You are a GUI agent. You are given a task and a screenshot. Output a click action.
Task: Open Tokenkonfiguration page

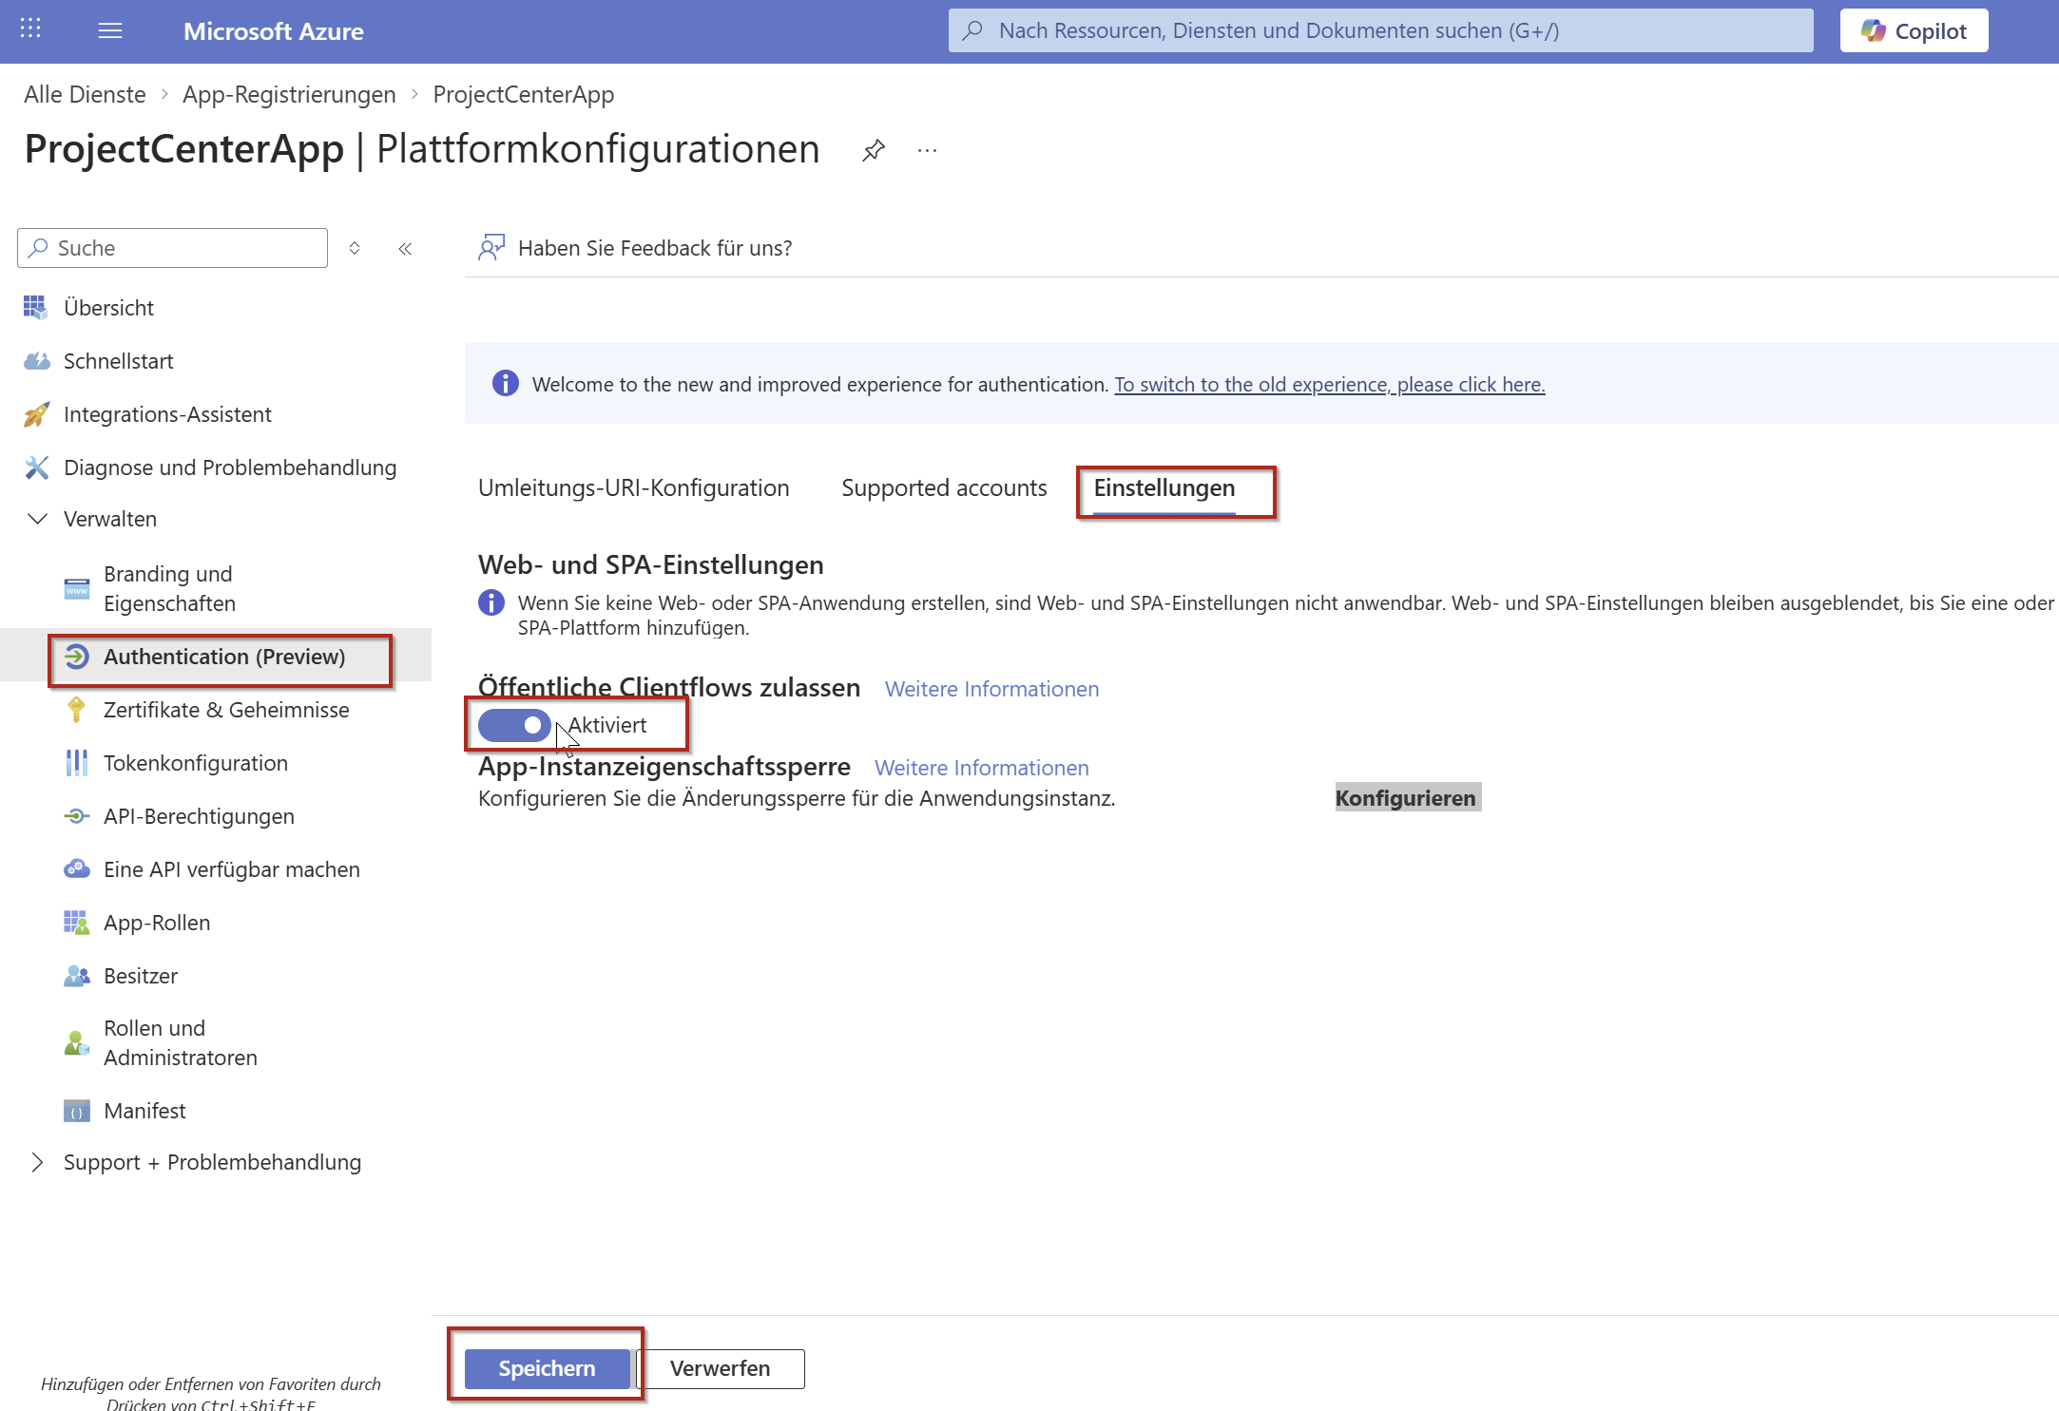pos(196,763)
